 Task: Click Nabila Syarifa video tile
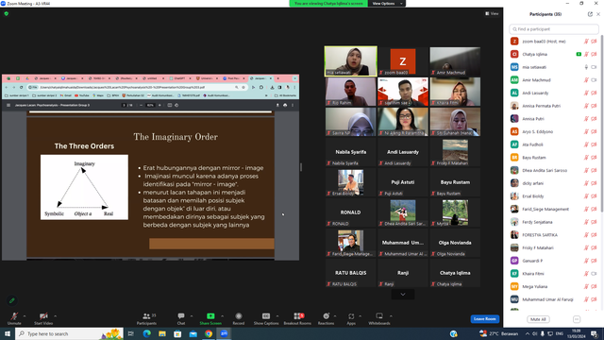(350, 152)
